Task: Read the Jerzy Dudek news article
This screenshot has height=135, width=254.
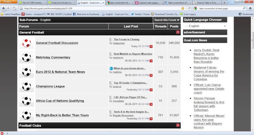Action: [x=206, y=56]
